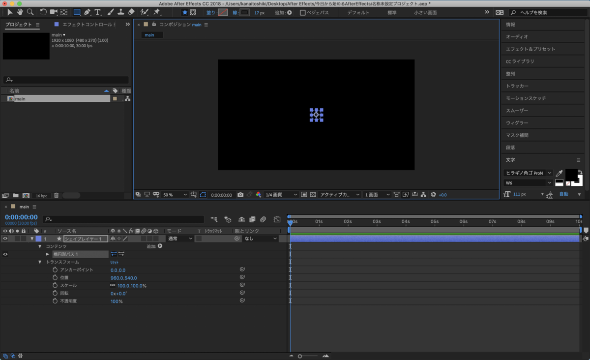Delete selected project item with trash icon
Viewport: 590px width, 360px height.
click(x=56, y=195)
